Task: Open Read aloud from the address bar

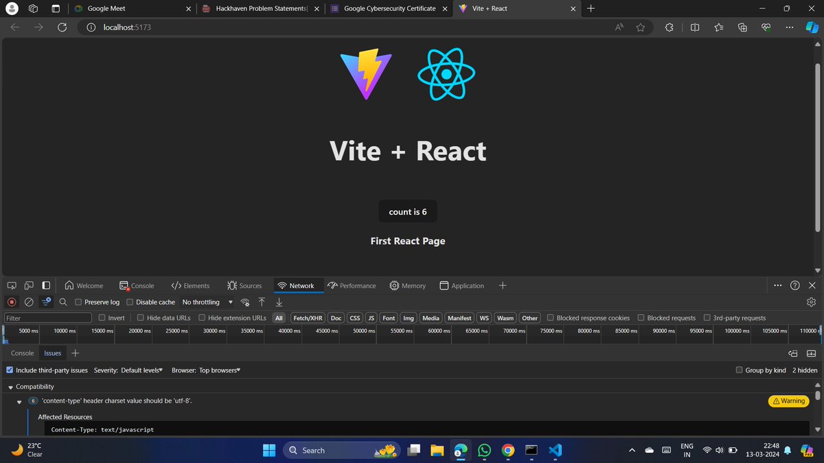Action: coord(619,27)
